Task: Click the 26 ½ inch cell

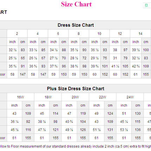Action: 33,58
